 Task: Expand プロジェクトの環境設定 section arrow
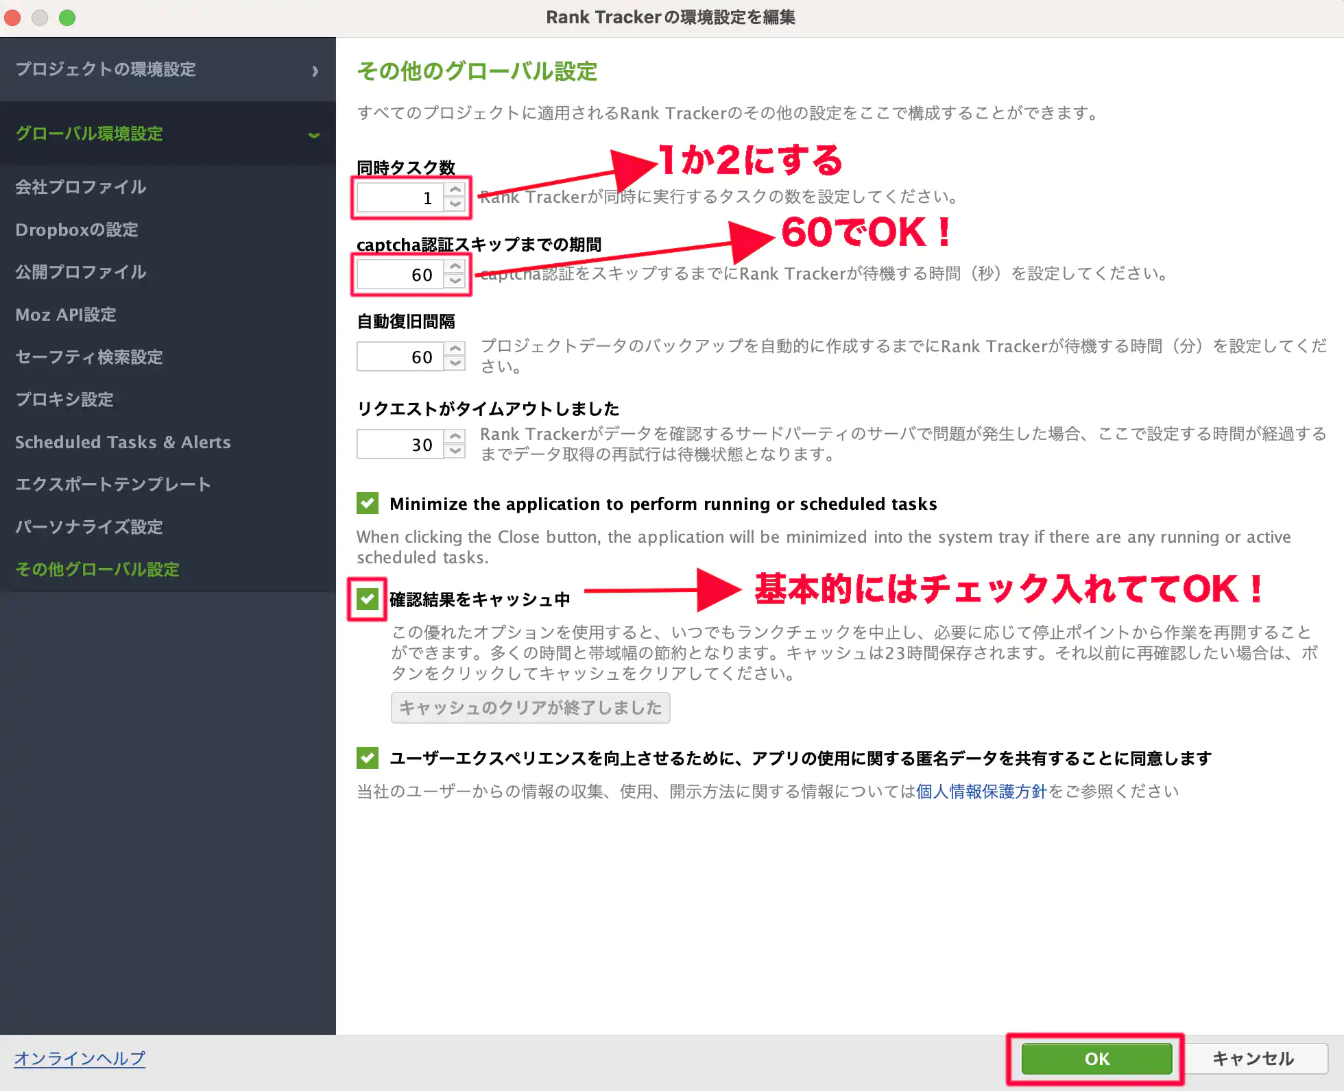pos(315,71)
